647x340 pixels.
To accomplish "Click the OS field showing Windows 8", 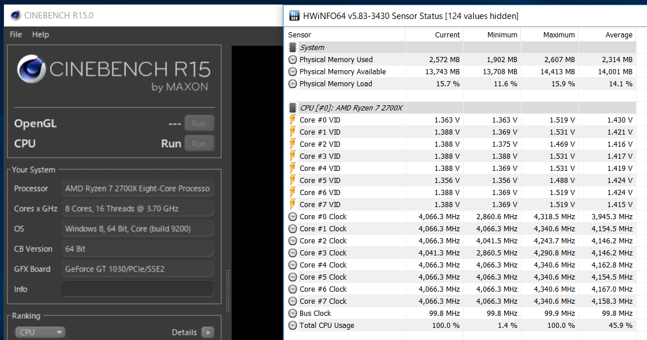I will click(x=137, y=229).
